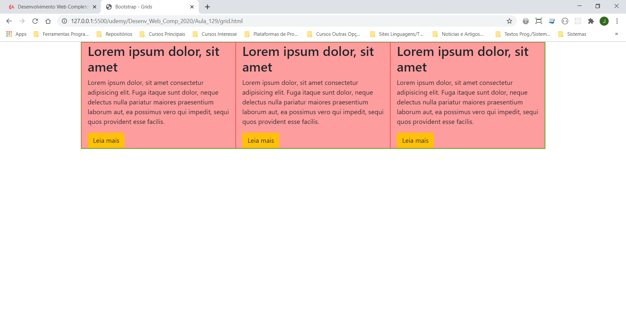Open the Textos Prog./Sistem... bookmark folder

(523, 34)
